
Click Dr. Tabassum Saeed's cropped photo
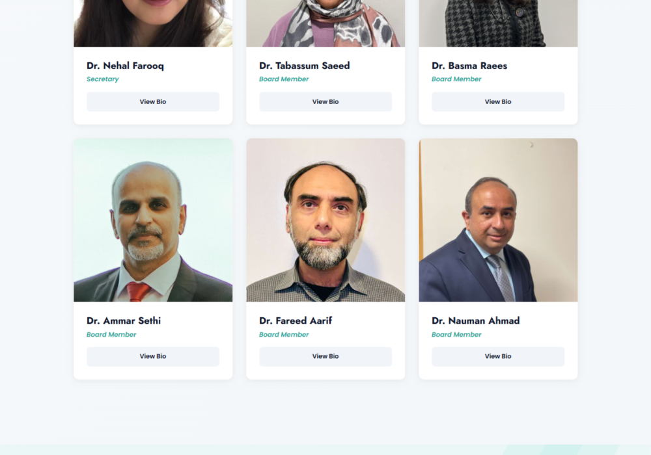(x=325, y=23)
